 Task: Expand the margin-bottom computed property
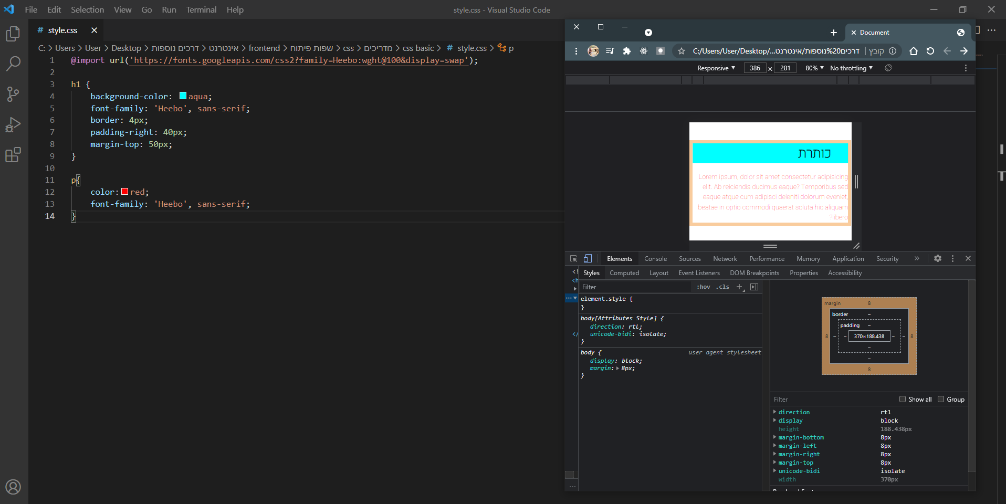tap(775, 437)
